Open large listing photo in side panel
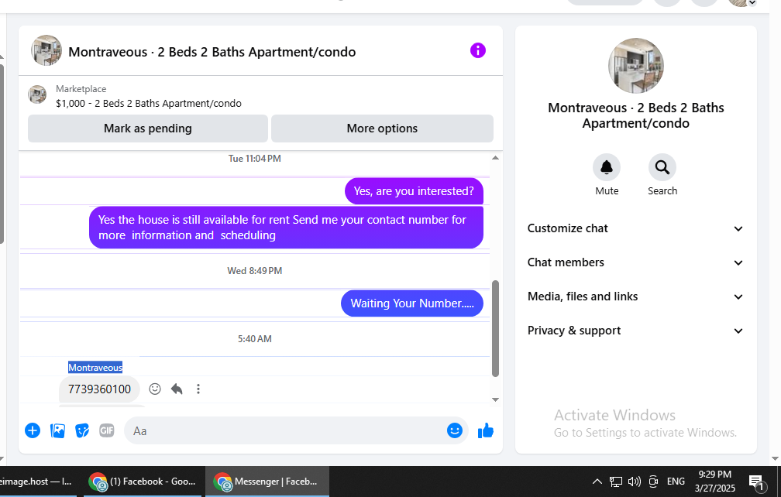The height and width of the screenshot is (497, 781). (635, 66)
